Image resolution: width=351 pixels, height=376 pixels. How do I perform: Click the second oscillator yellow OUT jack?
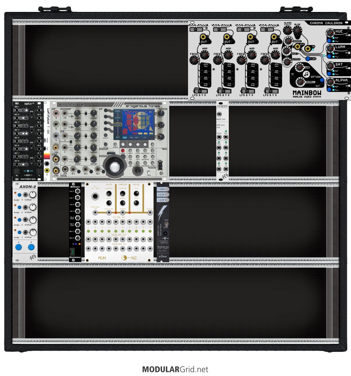227,37
